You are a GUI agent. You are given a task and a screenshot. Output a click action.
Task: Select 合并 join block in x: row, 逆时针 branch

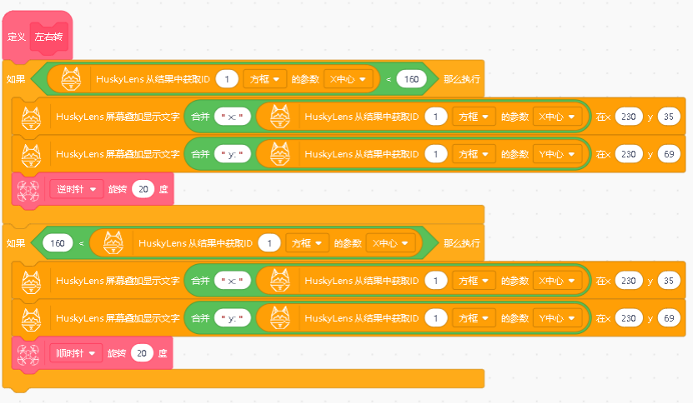pyautogui.click(x=200, y=117)
